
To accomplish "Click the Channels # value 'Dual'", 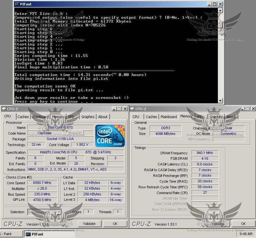I will click(229, 128).
